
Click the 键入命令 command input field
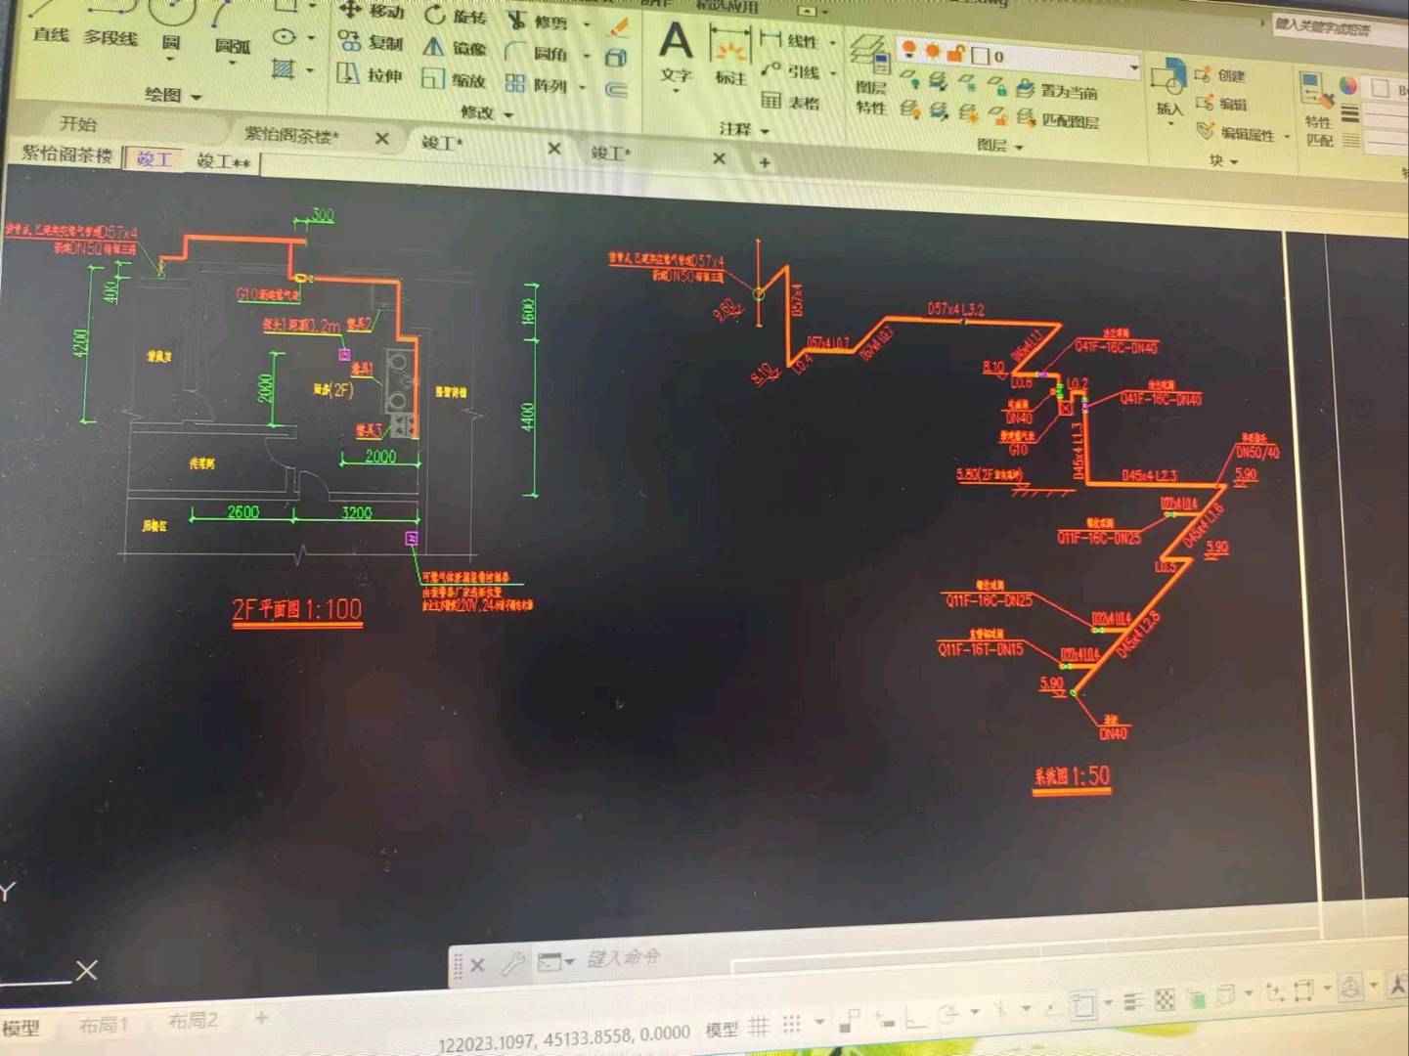click(626, 957)
